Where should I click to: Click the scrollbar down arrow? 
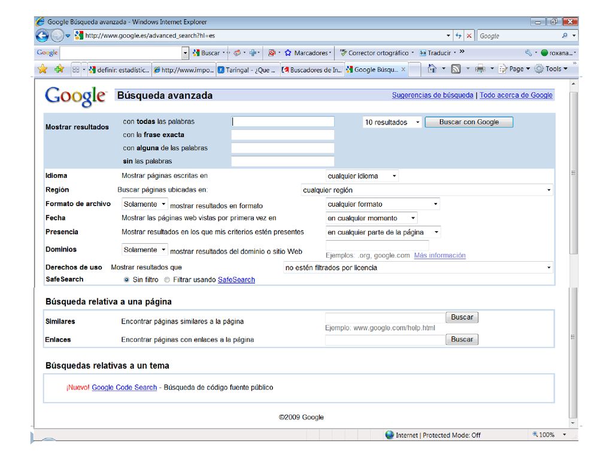pyautogui.click(x=573, y=423)
